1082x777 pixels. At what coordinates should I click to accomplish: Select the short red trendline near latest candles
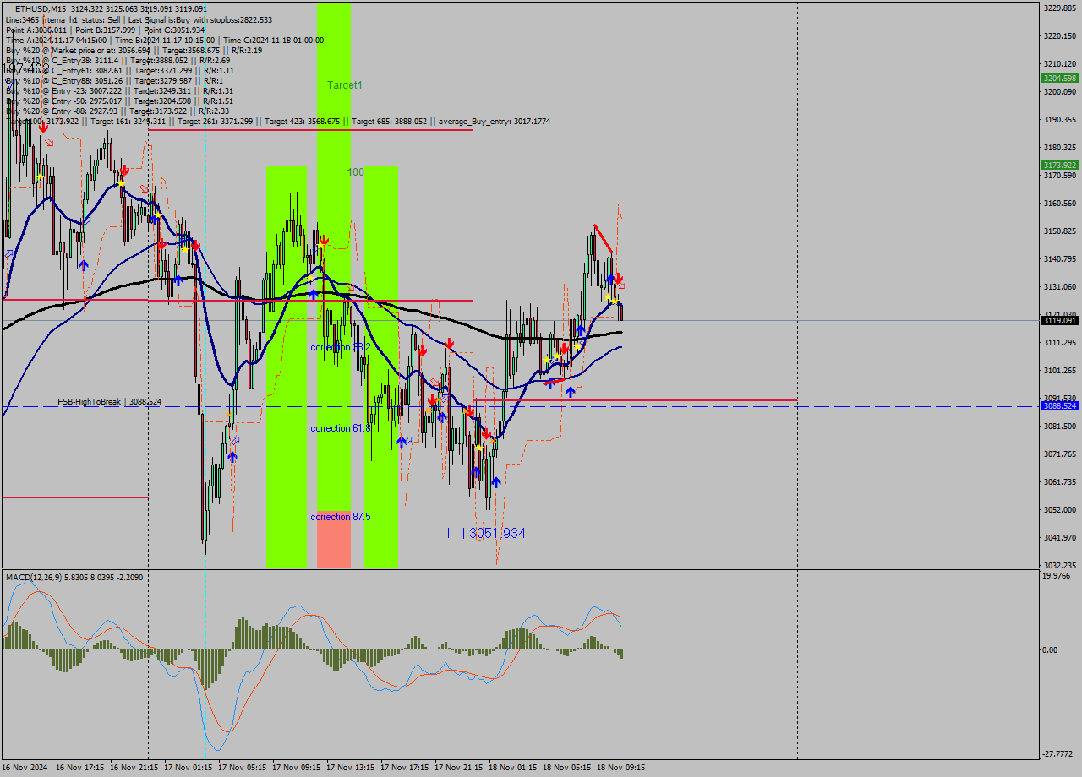pos(603,239)
